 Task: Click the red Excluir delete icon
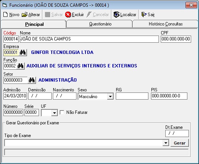(x=68, y=15)
